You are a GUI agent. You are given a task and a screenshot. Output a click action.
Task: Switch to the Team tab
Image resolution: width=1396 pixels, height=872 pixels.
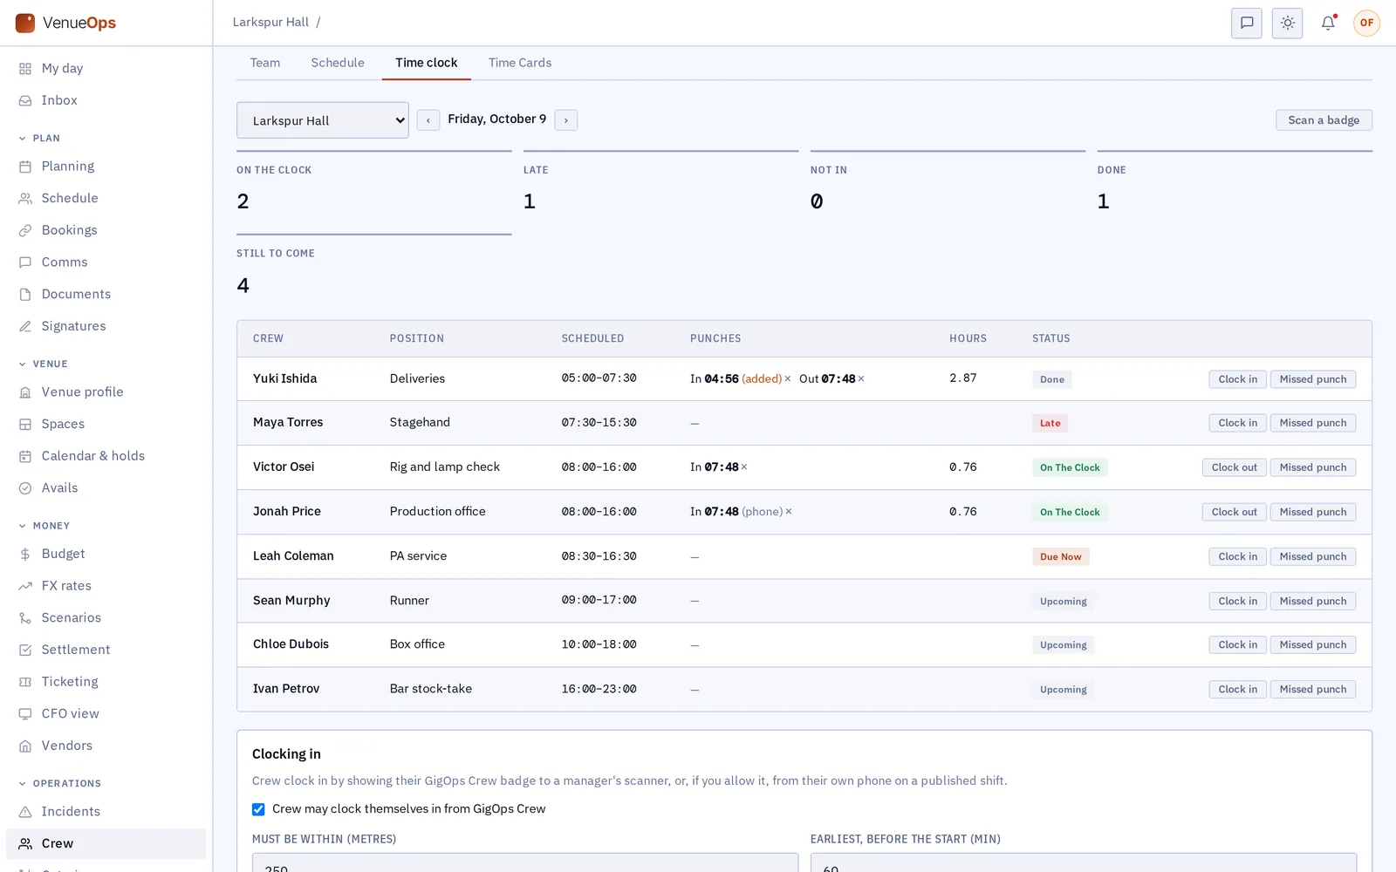pos(265,63)
